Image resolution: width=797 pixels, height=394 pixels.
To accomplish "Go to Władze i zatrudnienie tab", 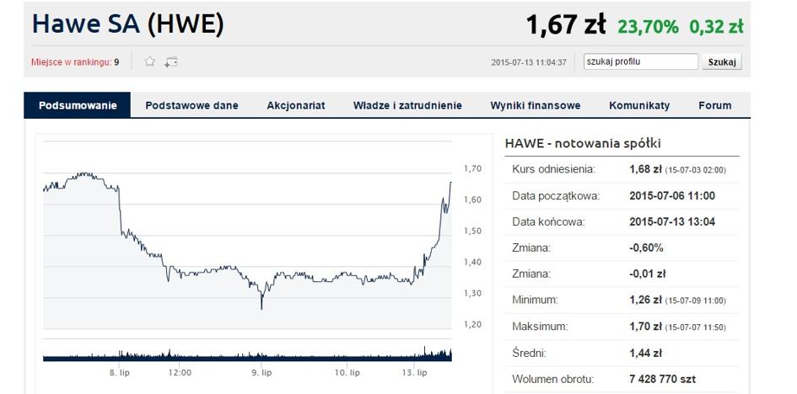I will coord(407,105).
